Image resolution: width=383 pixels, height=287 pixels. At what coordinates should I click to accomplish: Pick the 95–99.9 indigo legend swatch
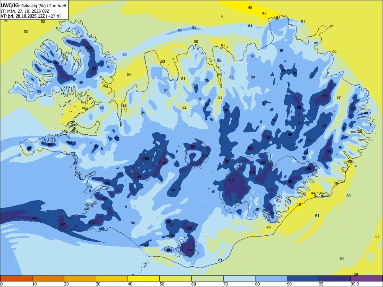[x=335, y=279]
